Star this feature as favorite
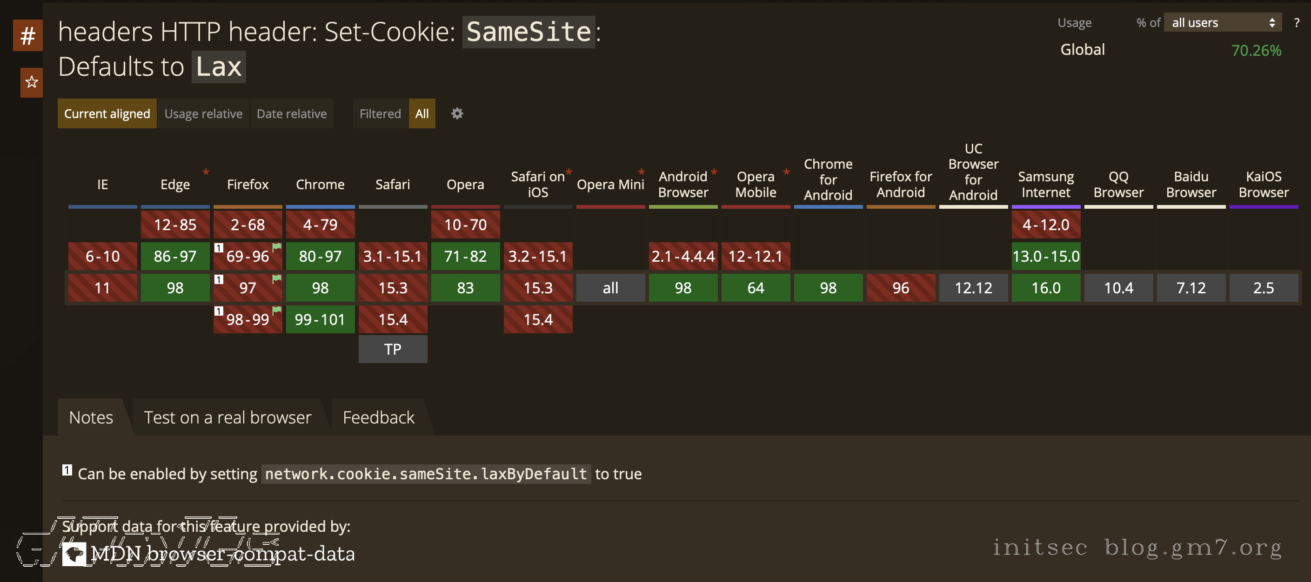This screenshot has width=1311, height=582. pyautogui.click(x=32, y=82)
